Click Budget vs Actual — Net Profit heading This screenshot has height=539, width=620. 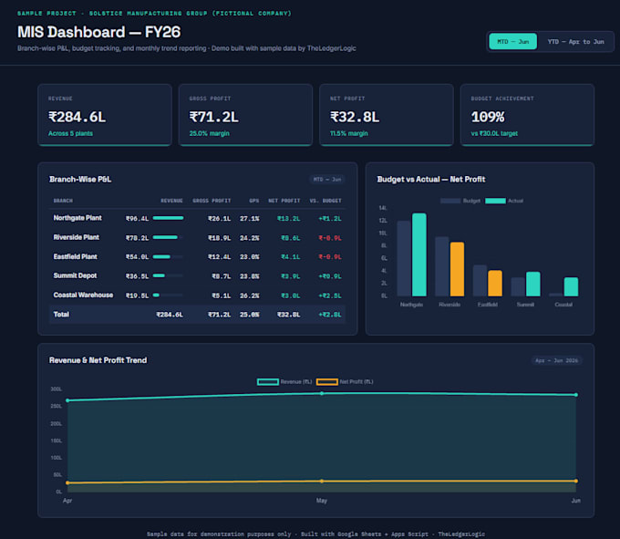coord(431,180)
